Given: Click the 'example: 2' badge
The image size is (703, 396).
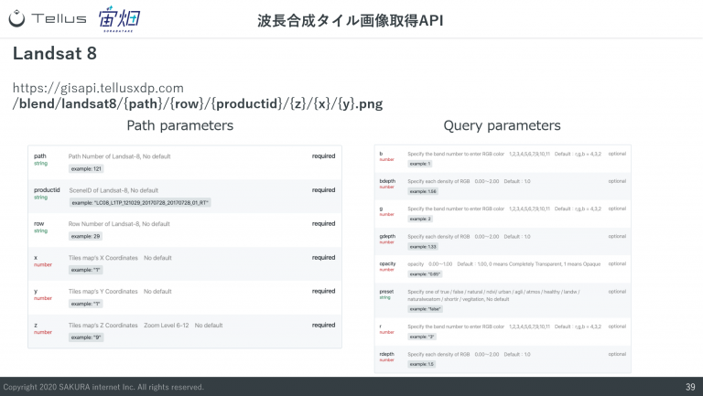Looking at the screenshot, I should [x=420, y=219].
